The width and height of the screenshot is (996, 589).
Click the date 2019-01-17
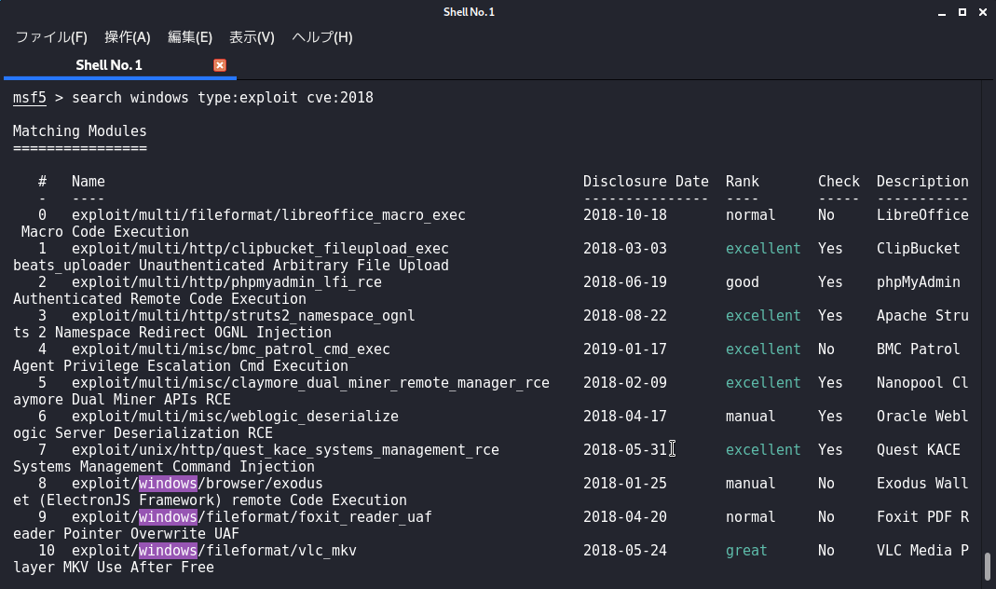625,349
